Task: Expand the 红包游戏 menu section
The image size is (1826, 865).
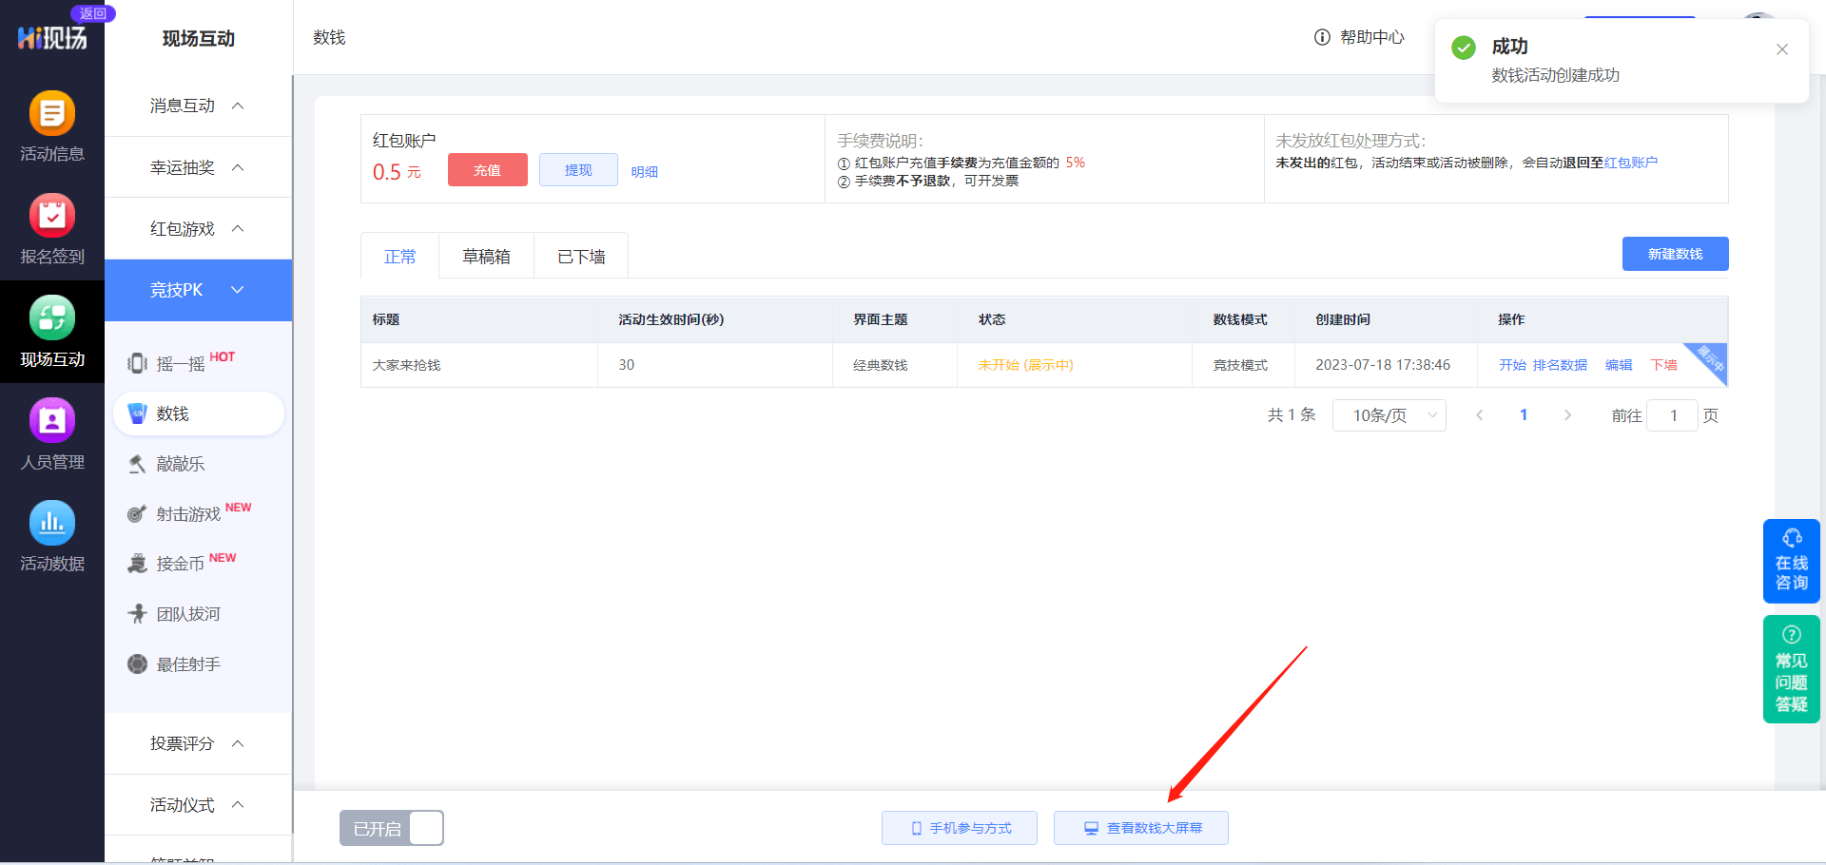Action: (198, 229)
